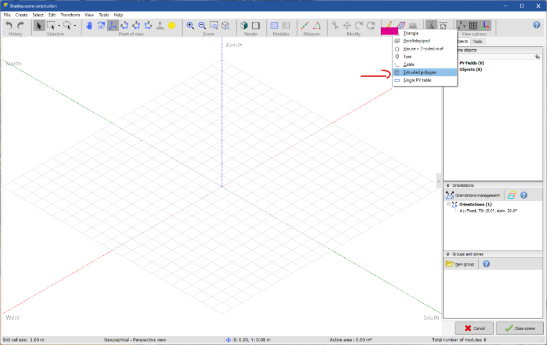Screen dimensions: 547x345
Task: Switch to the Tools tab
Action: pyautogui.click(x=477, y=42)
